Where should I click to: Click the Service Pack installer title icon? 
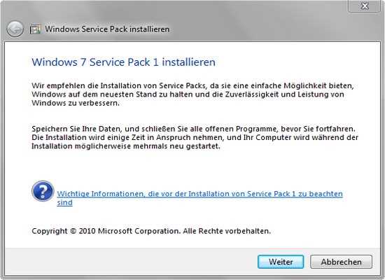[x=35, y=29]
